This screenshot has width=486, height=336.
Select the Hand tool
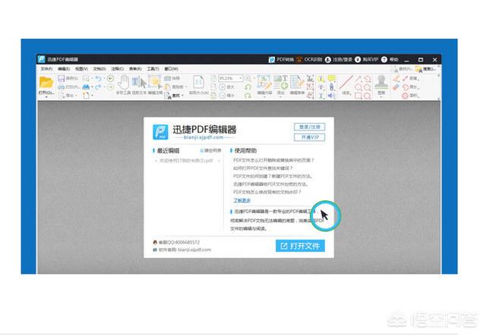point(124,82)
